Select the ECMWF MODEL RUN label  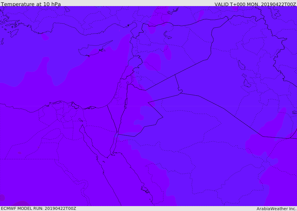tap(39, 208)
